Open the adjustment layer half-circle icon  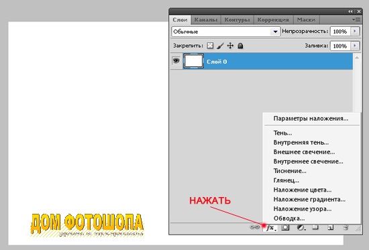(301, 228)
